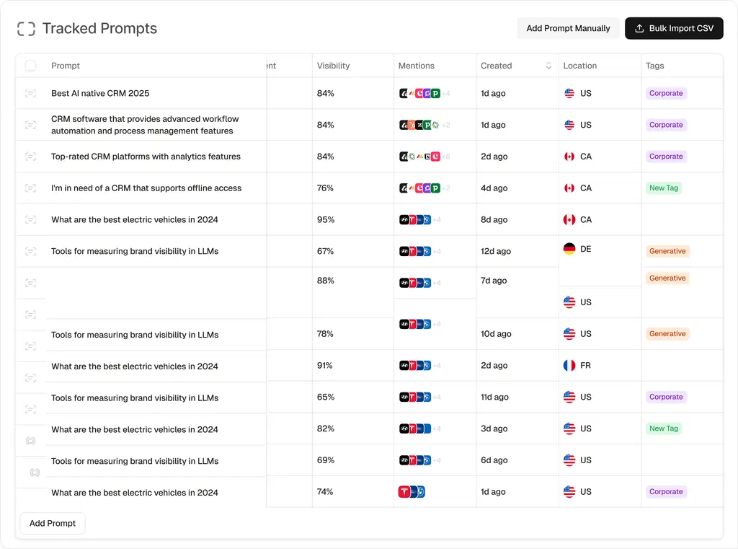This screenshot has height=549, width=738.
Task: Click the brand logos in the 74% row
Action: click(412, 492)
